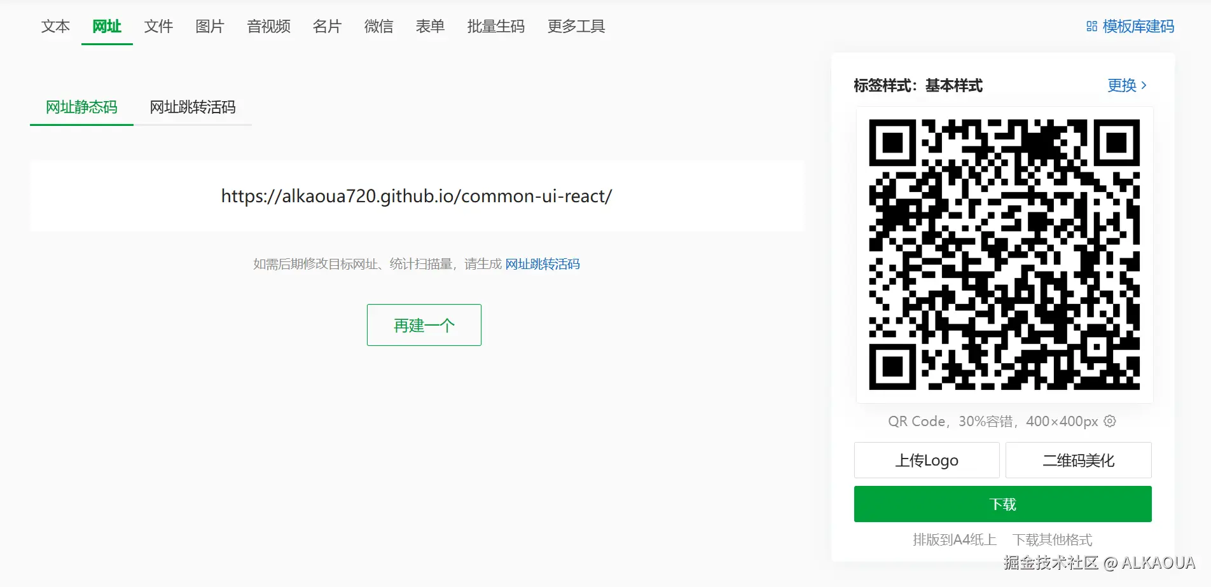This screenshot has width=1211, height=587.
Task: Switch to the 文本 tab
Action: coord(55,26)
